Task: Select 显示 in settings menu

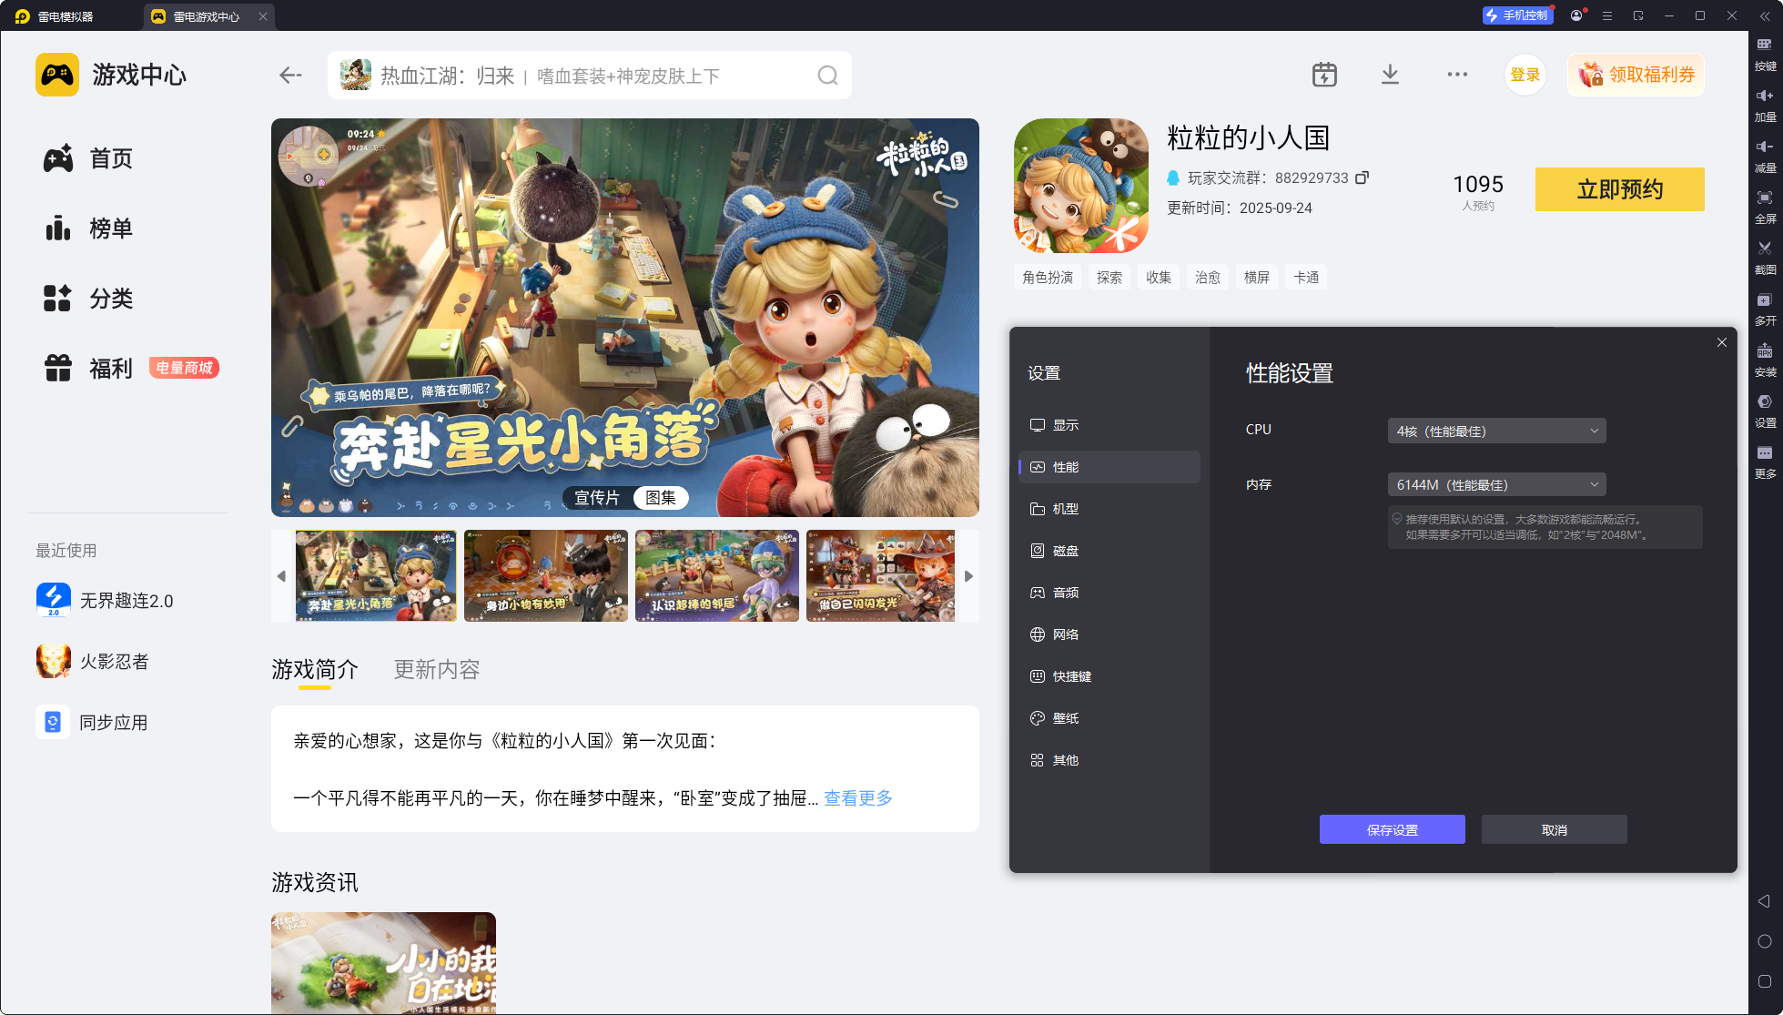Action: [x=1065, y=425]
